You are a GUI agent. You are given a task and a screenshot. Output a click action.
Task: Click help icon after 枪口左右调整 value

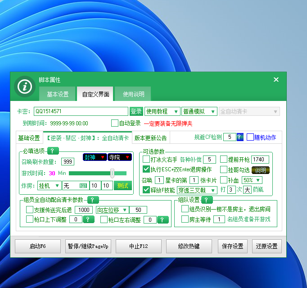point(163,219)
